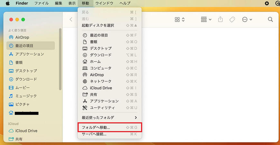Open the more actions ellipsis dropdown

pyautogui.click(x=247, y=20)
